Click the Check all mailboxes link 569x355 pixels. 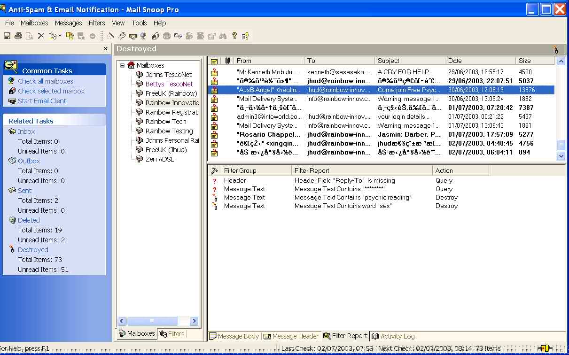[46, 81]
